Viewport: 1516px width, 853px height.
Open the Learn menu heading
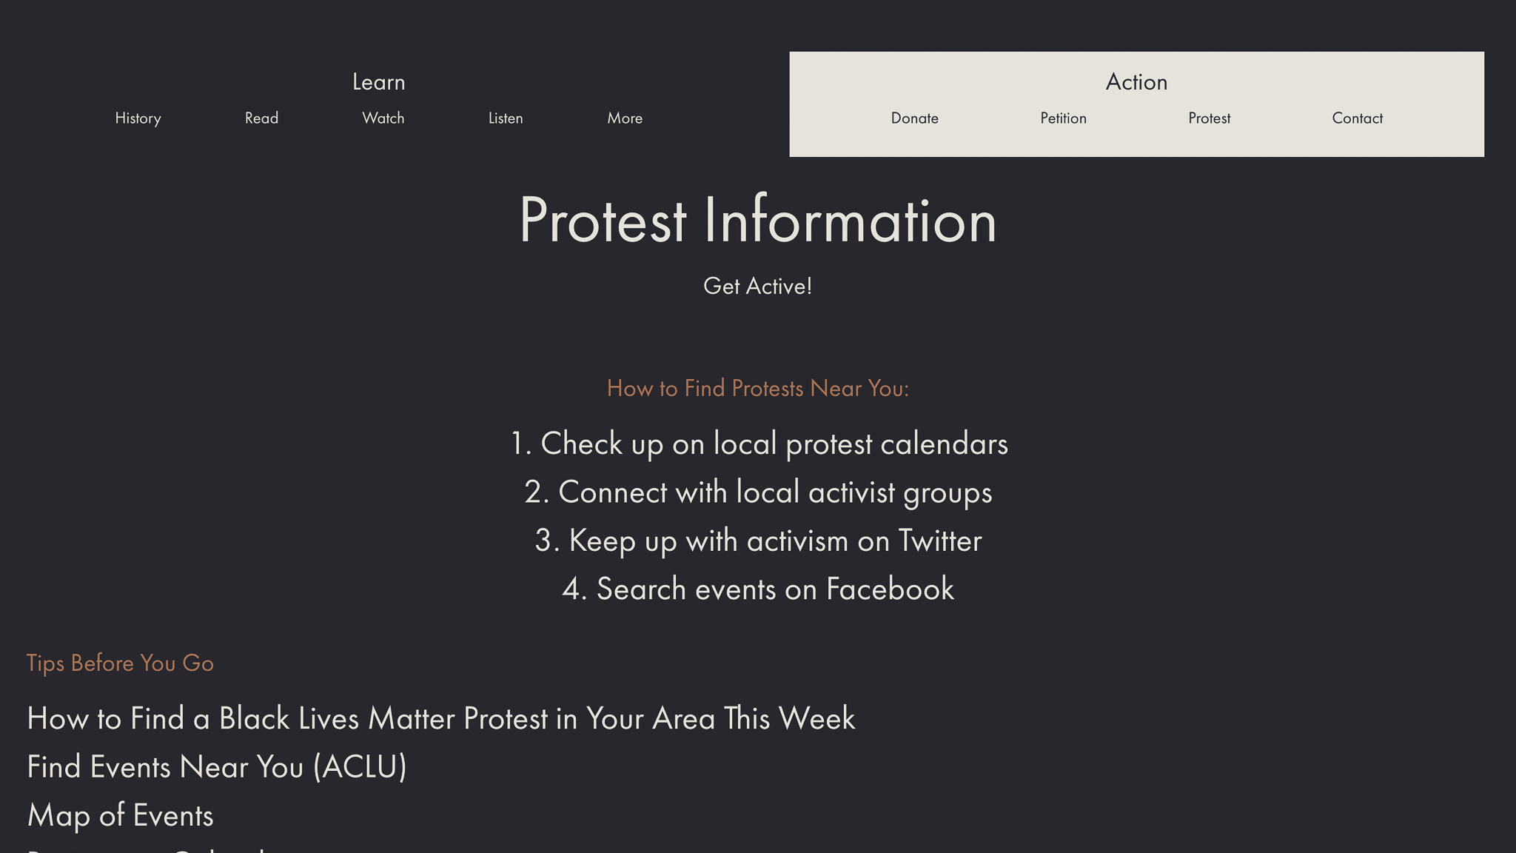378,82
